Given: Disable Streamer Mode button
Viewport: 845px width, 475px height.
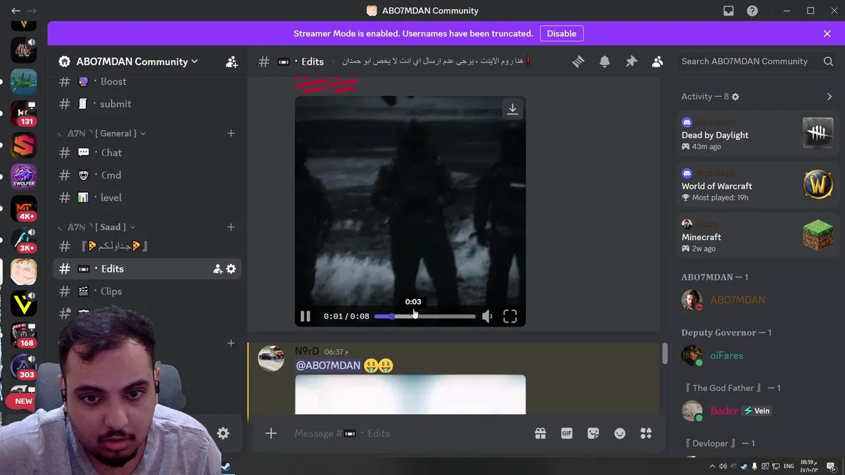Looking at the screenshot, I should pyautogui.click(x=562, y=34).
